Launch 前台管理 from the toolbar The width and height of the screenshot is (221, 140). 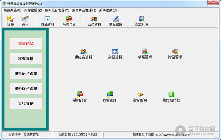click(116, 21)
